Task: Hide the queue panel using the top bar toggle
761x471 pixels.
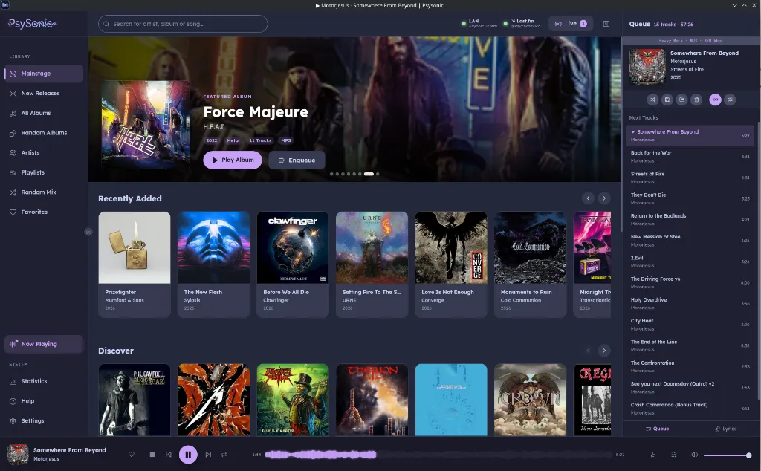Action: click(x=606, y=24)
